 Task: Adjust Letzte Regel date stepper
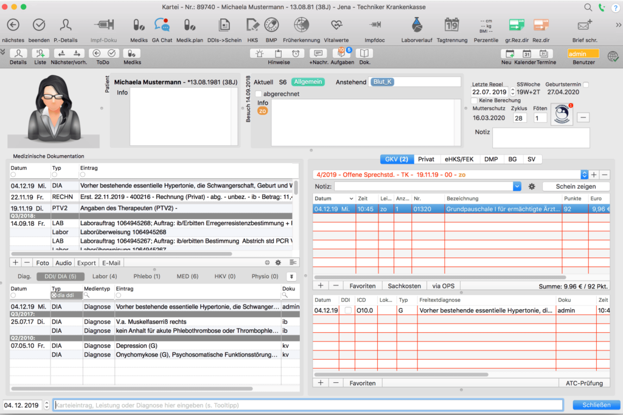512,92
